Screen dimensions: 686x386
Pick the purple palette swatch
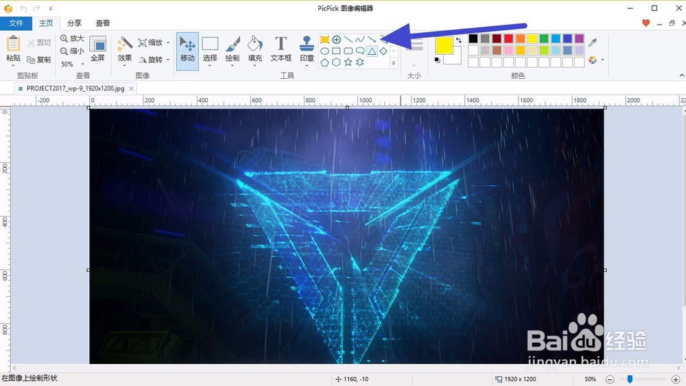click(579, 38)
